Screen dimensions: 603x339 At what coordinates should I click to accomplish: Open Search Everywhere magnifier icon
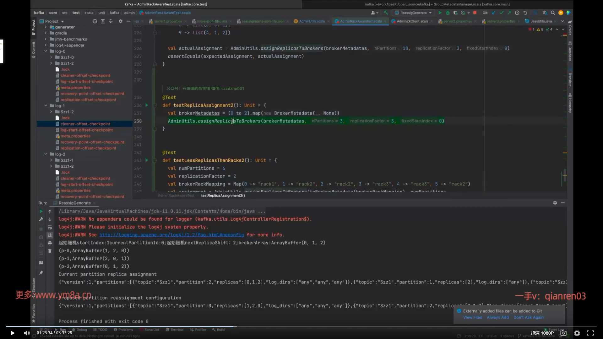553,13
